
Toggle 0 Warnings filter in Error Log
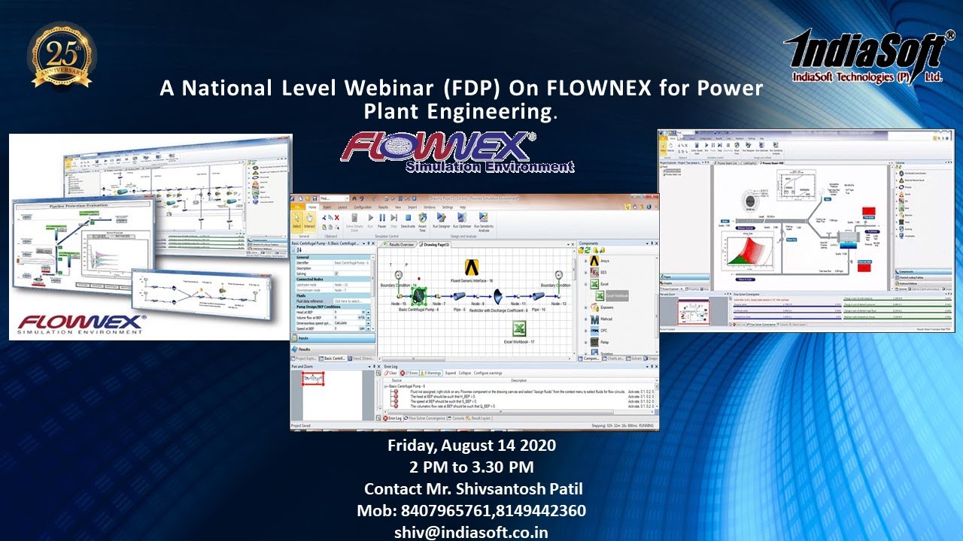[431, 373]
